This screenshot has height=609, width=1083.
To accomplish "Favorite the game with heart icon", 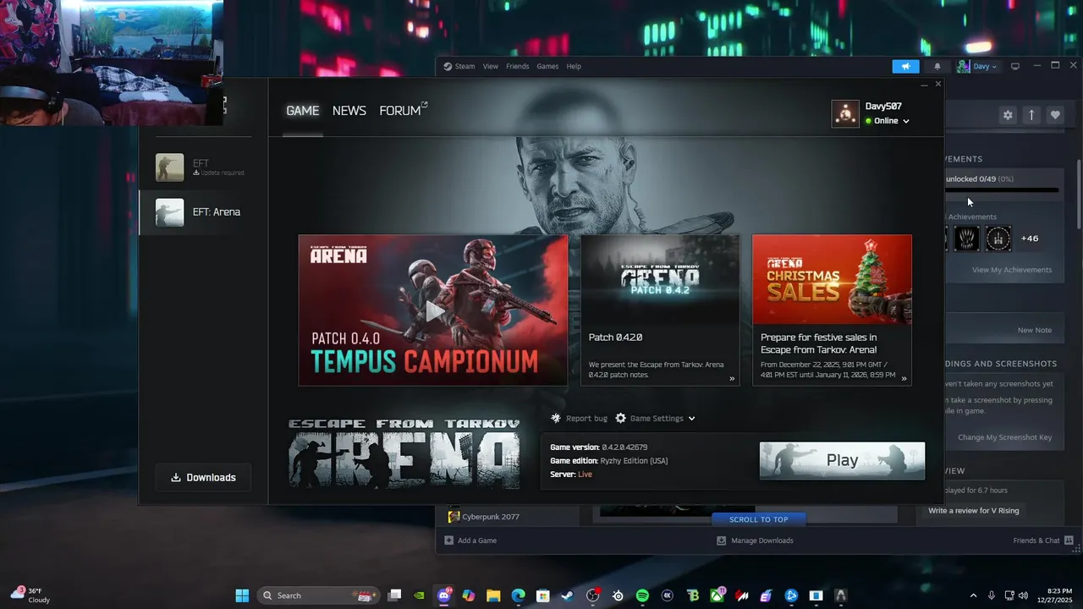I will click(x=1055, y=115).
